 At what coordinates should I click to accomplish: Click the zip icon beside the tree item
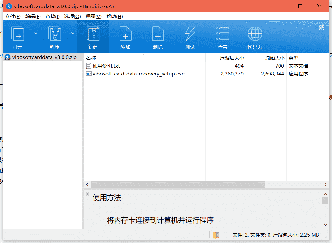[7, 57]
